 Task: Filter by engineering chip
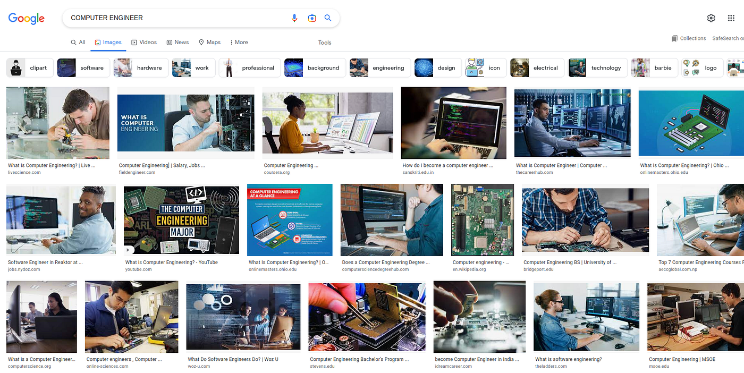click(380, 68)
